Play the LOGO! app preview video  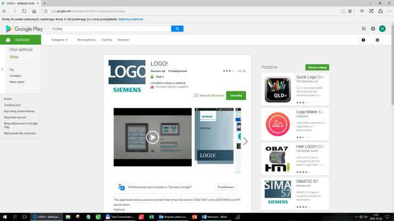click(152, 138)
